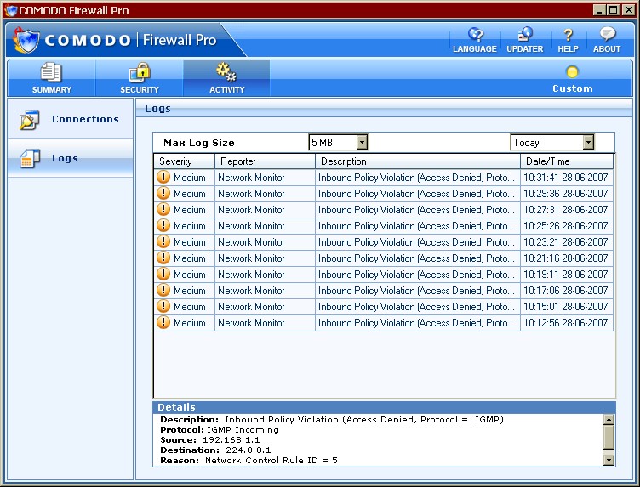The image size is (640, 487).
Task: Click warning icon of 10:19:11 log entry
Action: click(163, 274)
